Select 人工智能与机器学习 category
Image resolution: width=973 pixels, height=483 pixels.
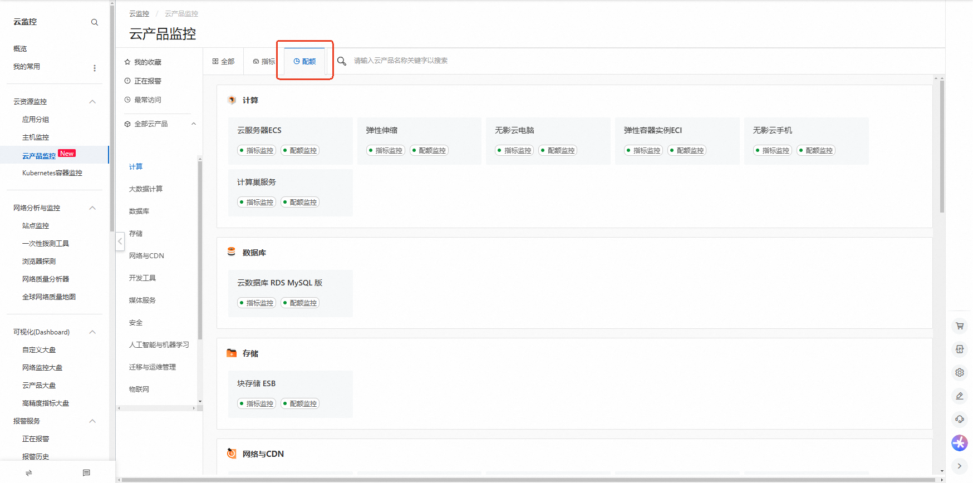(159, 345)
